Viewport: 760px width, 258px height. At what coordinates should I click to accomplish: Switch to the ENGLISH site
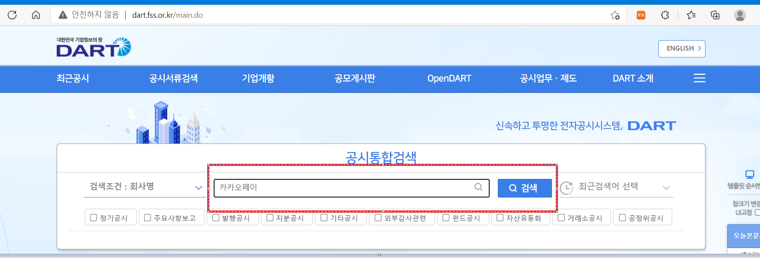(x=682, y=48)
